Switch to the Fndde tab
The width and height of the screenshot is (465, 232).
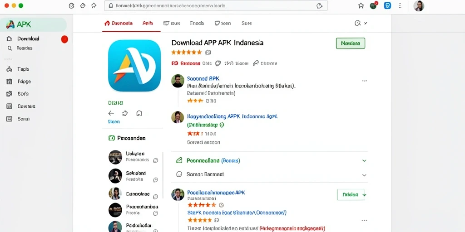click(x=197, y=23)
